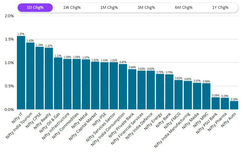This screenshot has width=243, height=152.
Task: Click the Nifty Energy bar
Action: pos(160,92)
